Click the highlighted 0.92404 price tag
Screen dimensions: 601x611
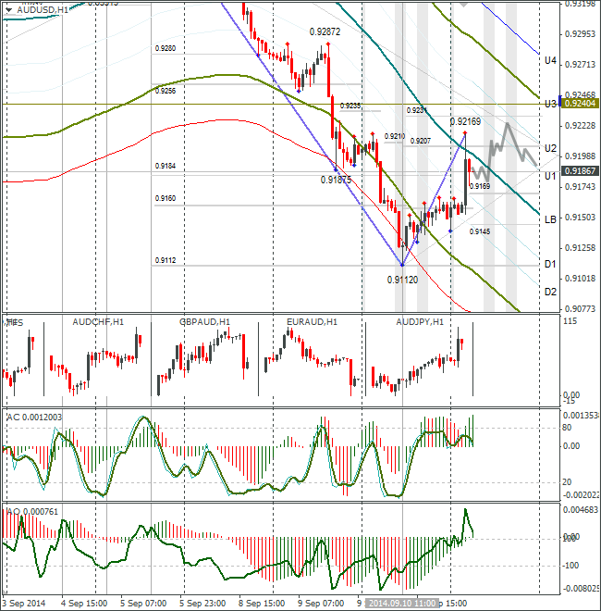pos(580,104)
